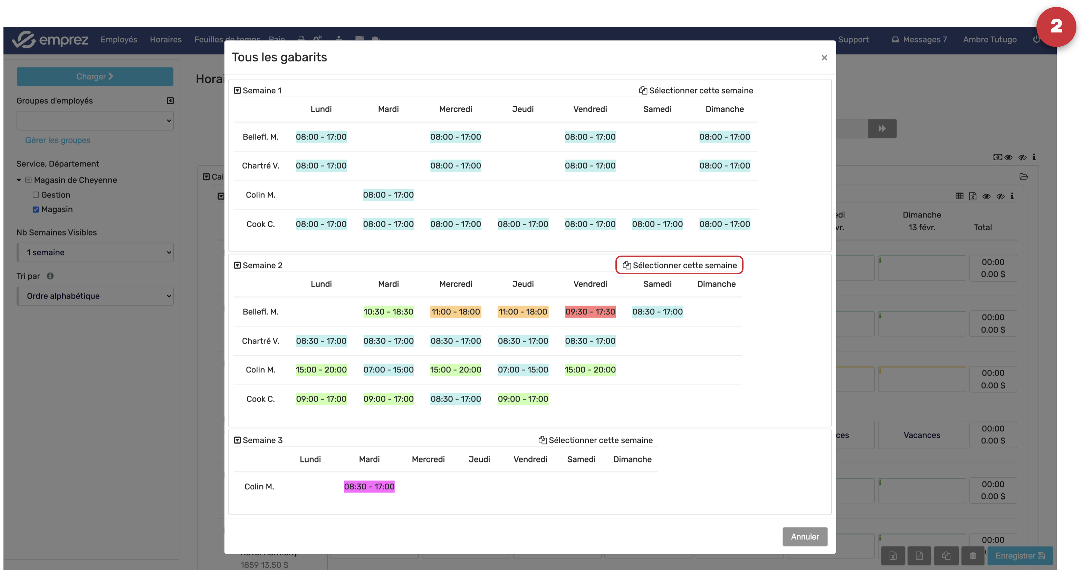Click the copy schedule icon button
The width and height of the screenshot is (1083, 574).
click(946, 556)
